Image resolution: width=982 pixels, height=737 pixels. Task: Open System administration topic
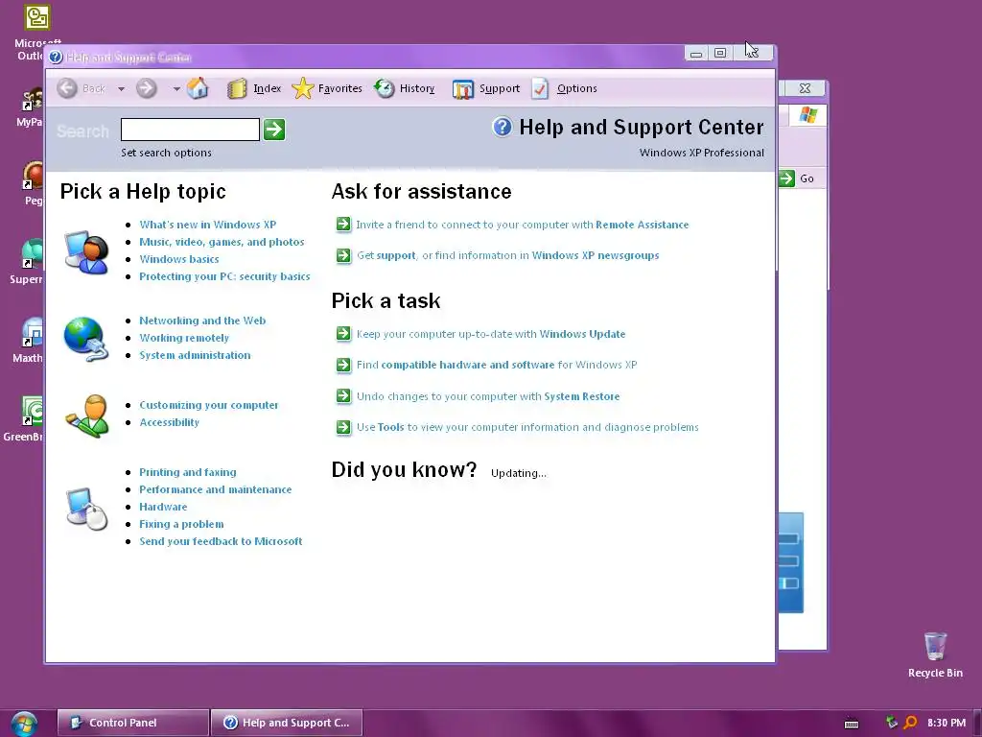coord(195,355)
